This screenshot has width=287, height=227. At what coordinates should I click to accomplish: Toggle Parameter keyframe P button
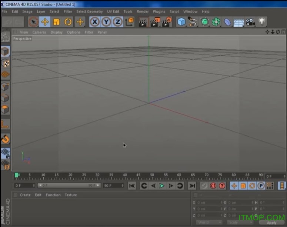261,186
